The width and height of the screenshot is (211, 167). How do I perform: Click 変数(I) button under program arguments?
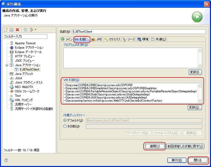click(x=195, y=72)
